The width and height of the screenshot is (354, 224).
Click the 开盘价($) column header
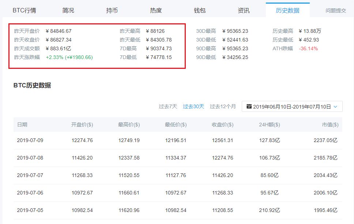click(82, 125)
